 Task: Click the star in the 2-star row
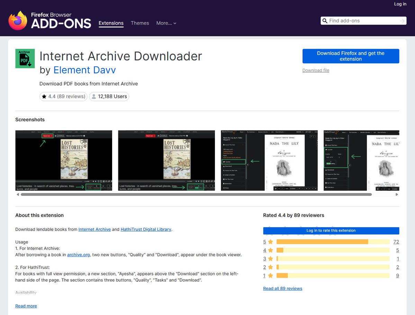tap(270, 267)
